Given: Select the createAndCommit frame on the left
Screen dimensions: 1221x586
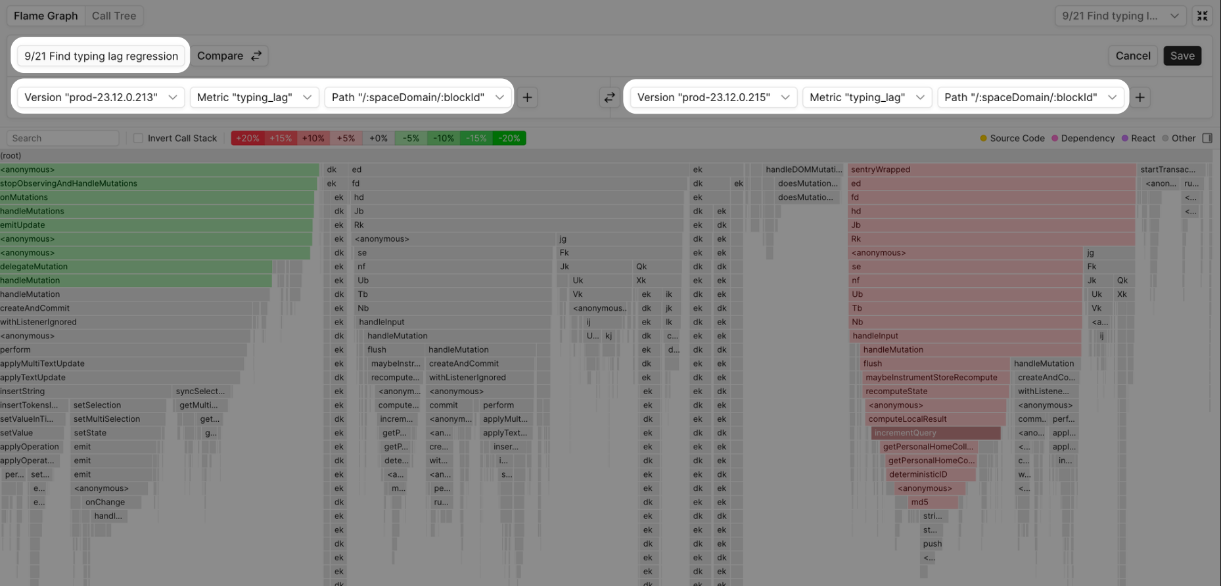Looking at the screenshot, I should click(126, 308).
